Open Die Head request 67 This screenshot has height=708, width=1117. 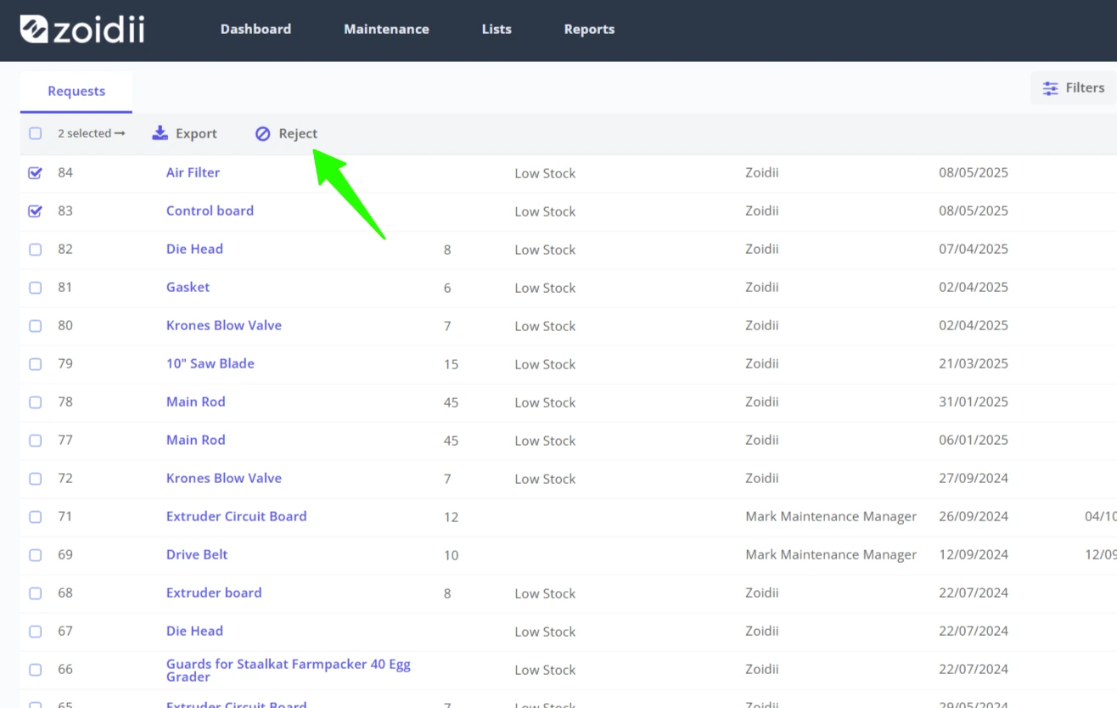[194, 631]
